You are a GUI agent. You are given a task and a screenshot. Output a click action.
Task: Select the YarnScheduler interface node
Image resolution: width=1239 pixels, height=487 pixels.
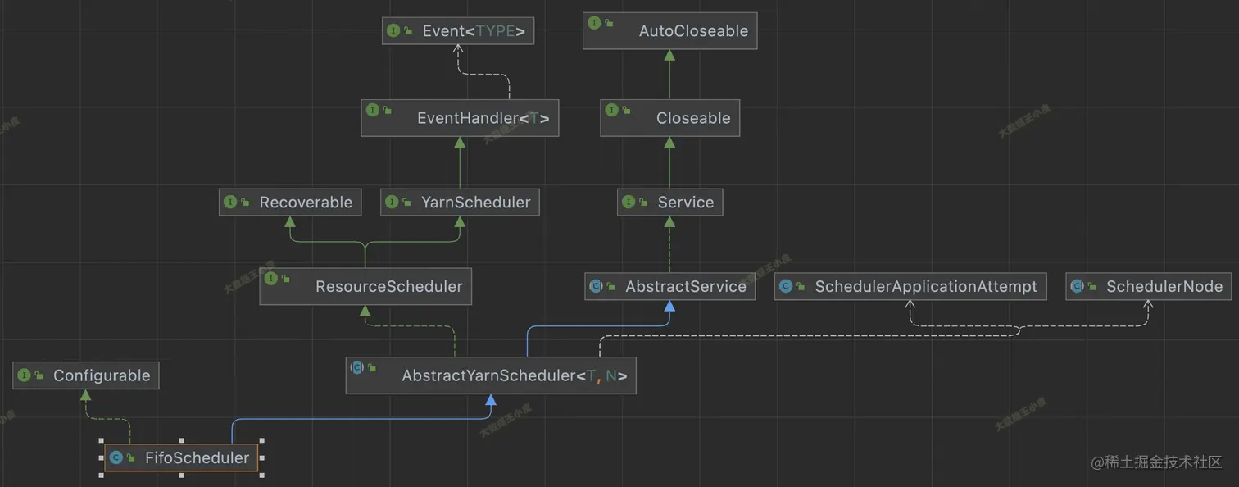[x=460, y=202]
